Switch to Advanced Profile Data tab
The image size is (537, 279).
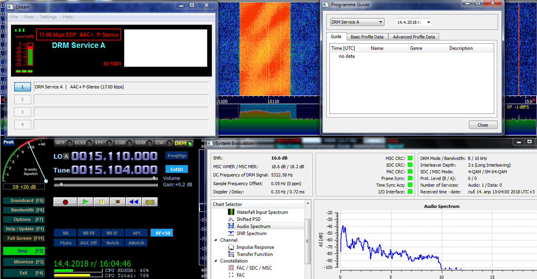point(414,37)
